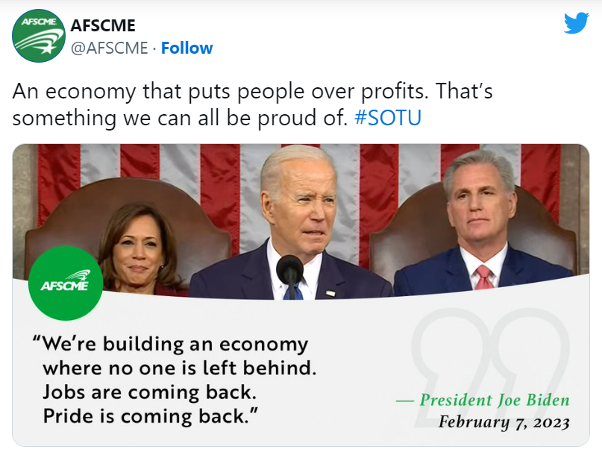Click the bold AFSCME display name
The height and width of the screenshot is (455, 602).
pyautogui.click(x=103, y=26)
